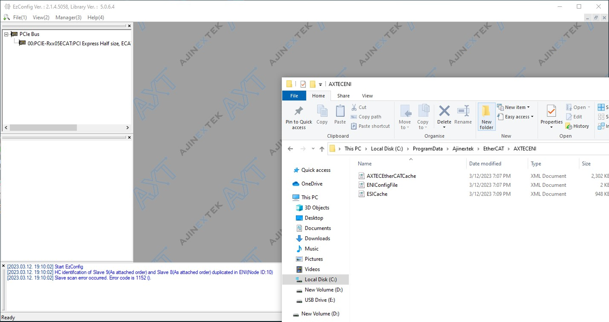Switch to the Share ribbon tab
Viewport: 609px width, 322px height.
tap(343, 96)
